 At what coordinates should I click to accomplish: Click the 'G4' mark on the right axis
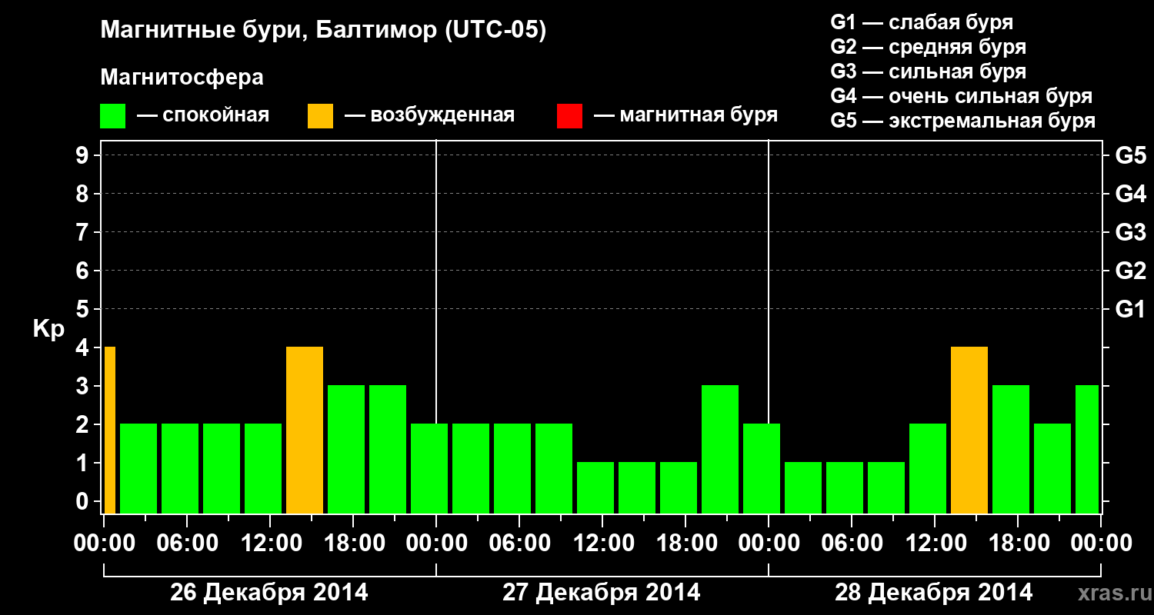(x=1130, y=194)
